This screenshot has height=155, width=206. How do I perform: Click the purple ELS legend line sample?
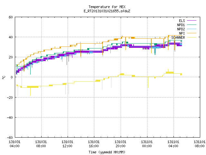pyautogui.click(x=192, y=21)
